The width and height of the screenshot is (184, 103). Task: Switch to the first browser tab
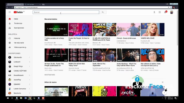pos(15,5)
